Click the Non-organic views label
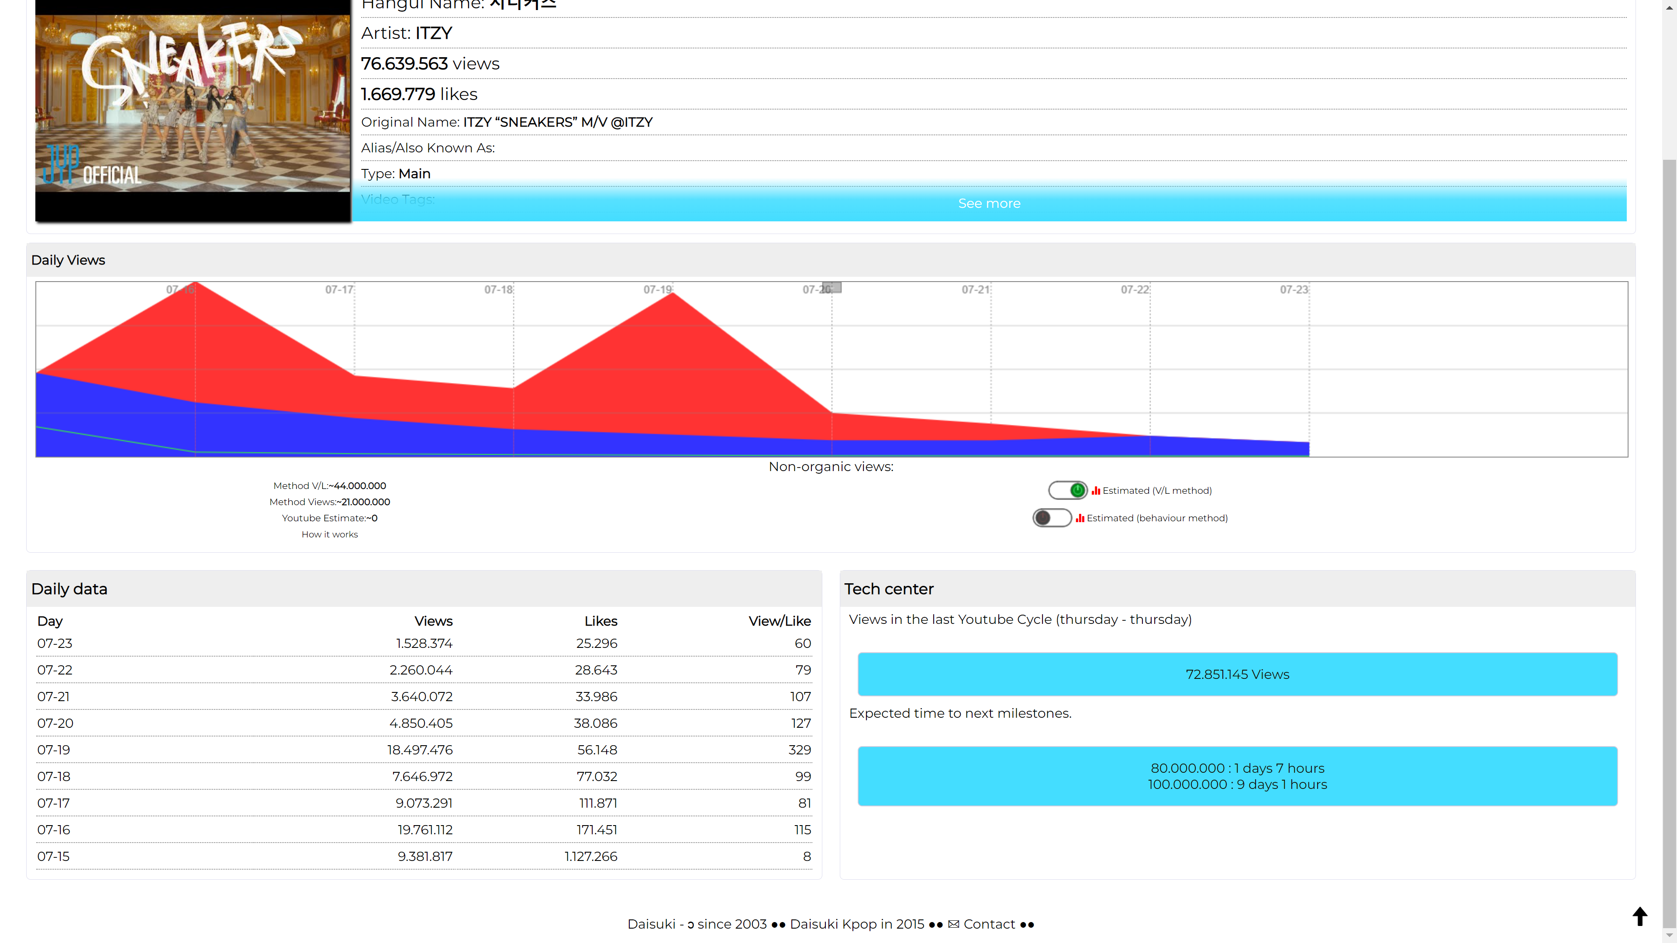This screenshot has height=943, width=1677. click(831, 467)
